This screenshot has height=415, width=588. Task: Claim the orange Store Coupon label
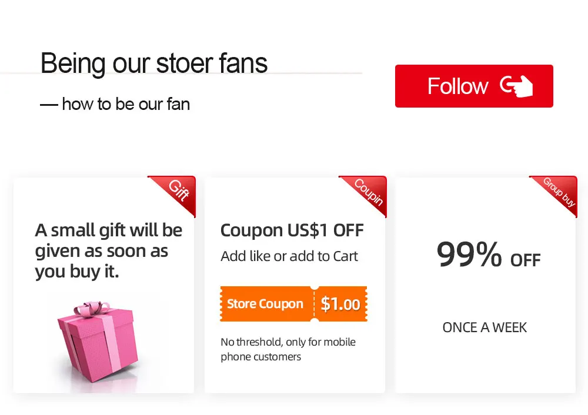point(265,304)
